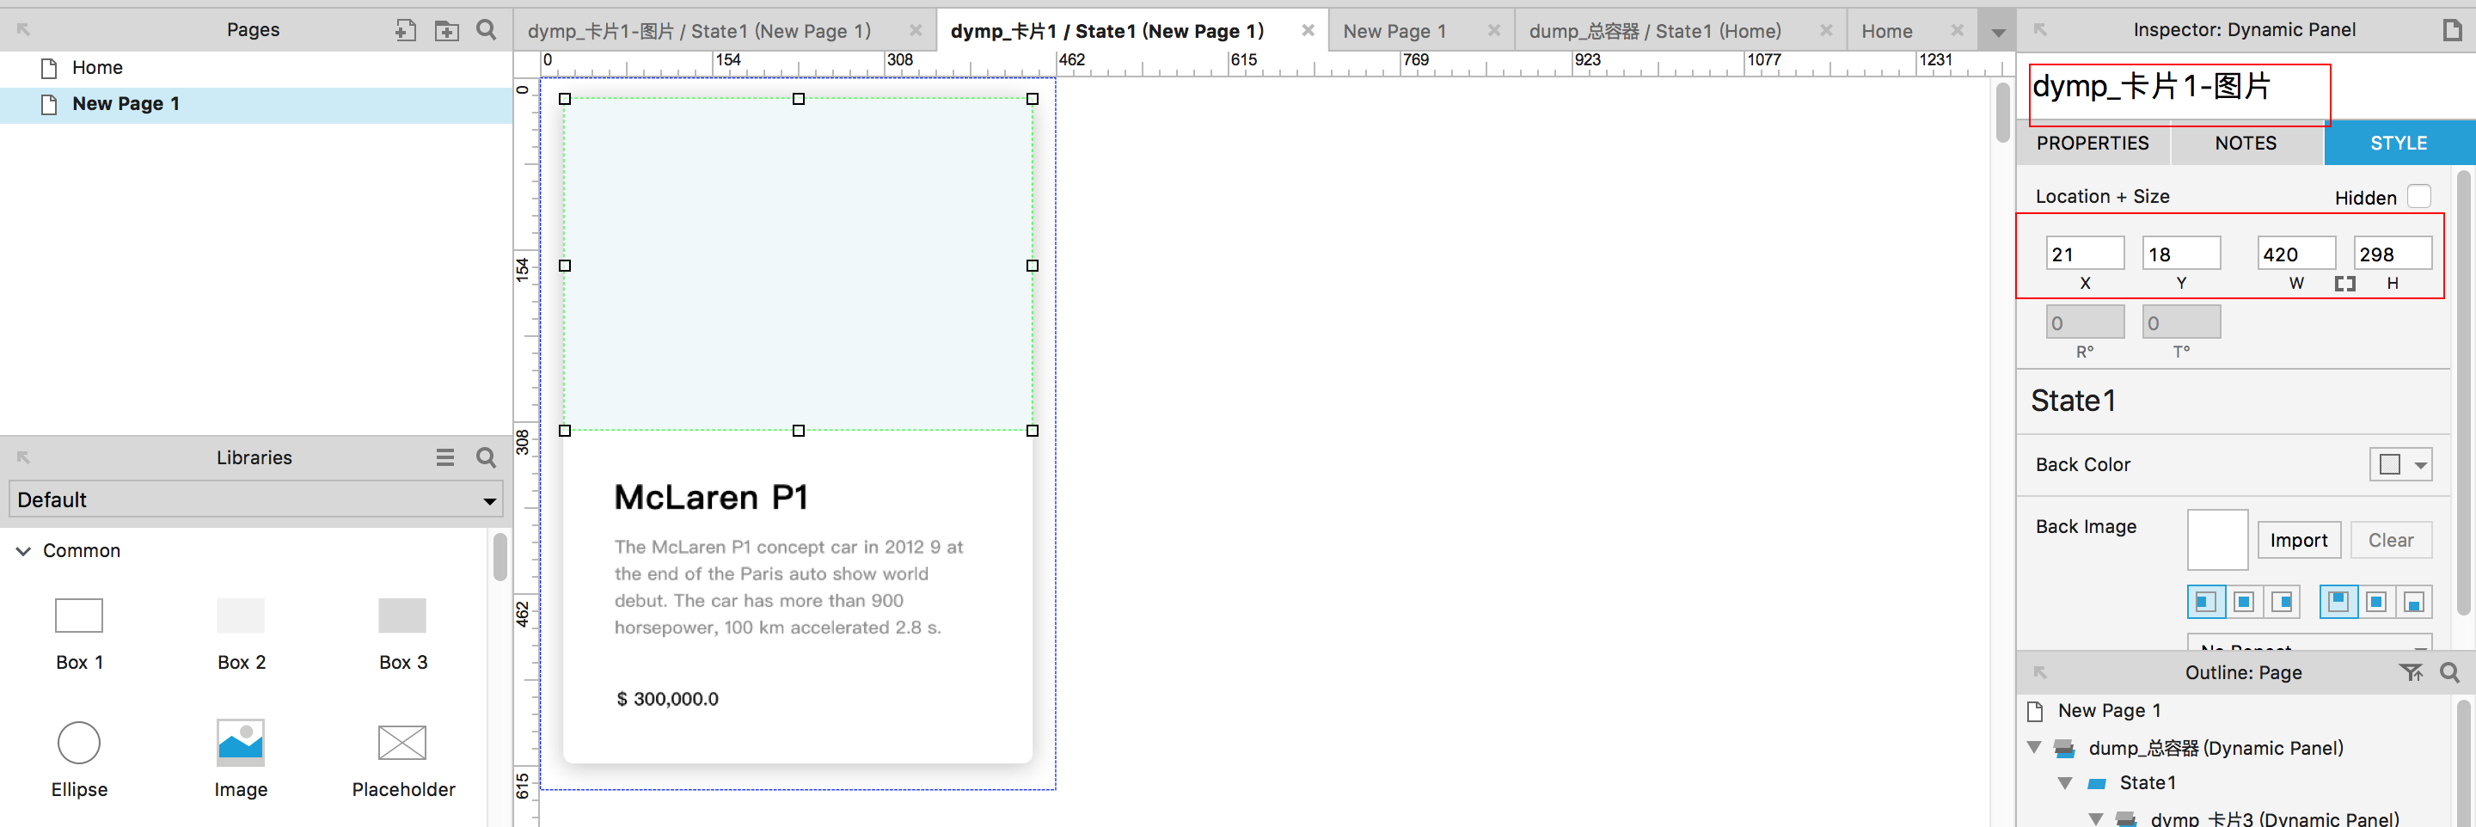The height and width of the screenshot is (827, 2476).
Task: Open the Default library dropdown
Action: tap(255, 500)
